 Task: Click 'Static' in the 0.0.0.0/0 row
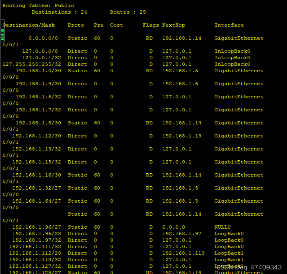click(78, 38)
